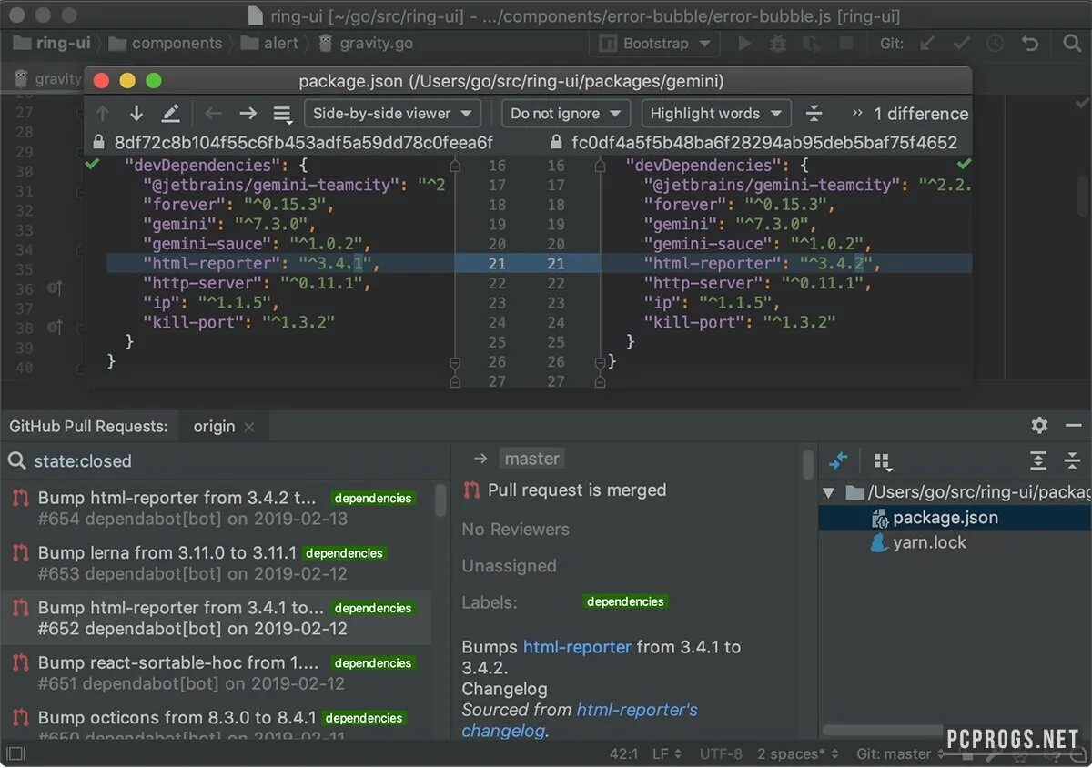The height and width of the screenshot is (768, 1092).
Task: Open Highlight words dropdown
Action: (x=716, y=114)
